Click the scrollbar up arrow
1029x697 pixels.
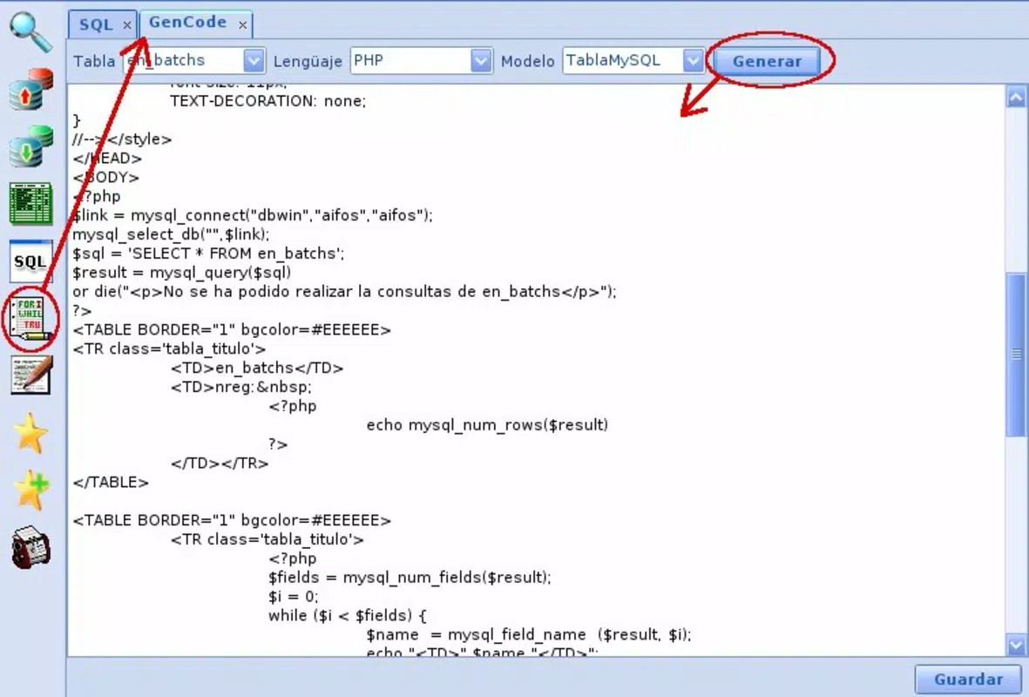click(1016, 98)
